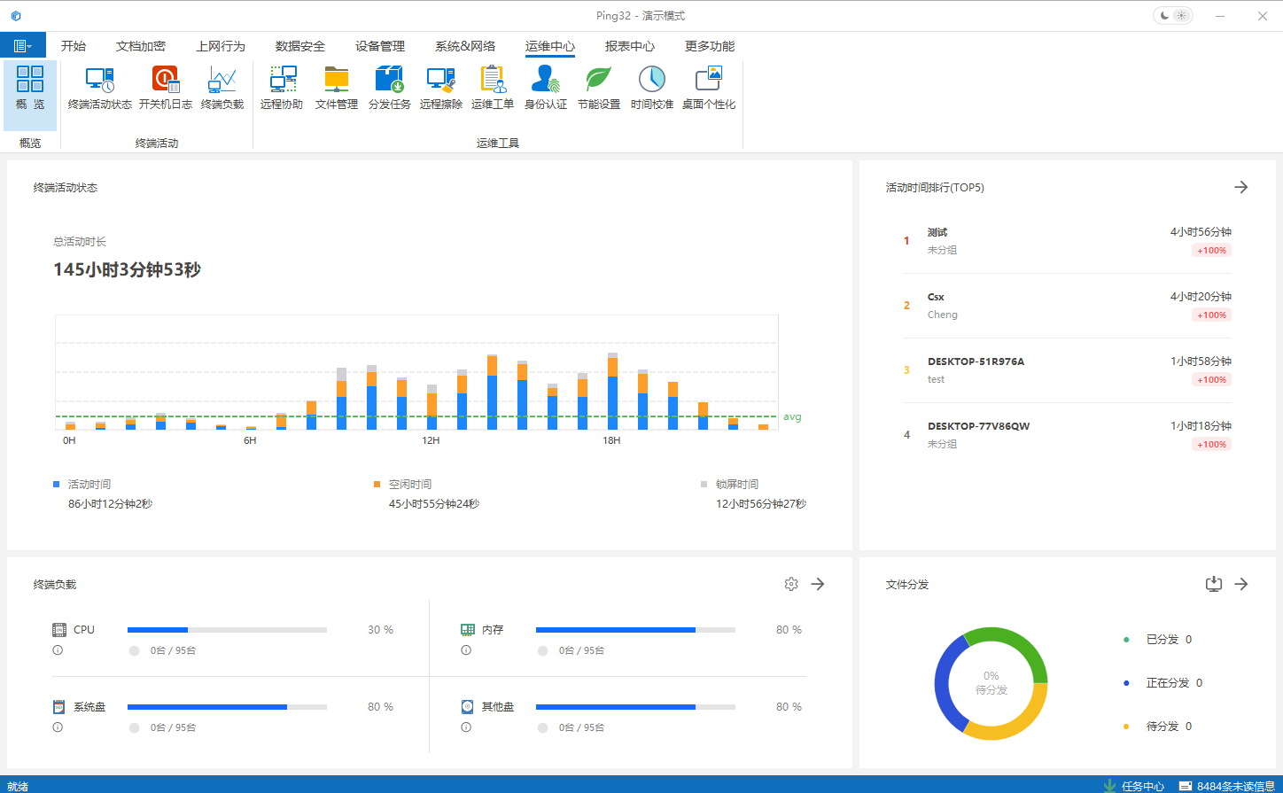Switch to the 数据安全 tab
The image size is (1283, 793).
pyautogui.click(x=299, y=46)
